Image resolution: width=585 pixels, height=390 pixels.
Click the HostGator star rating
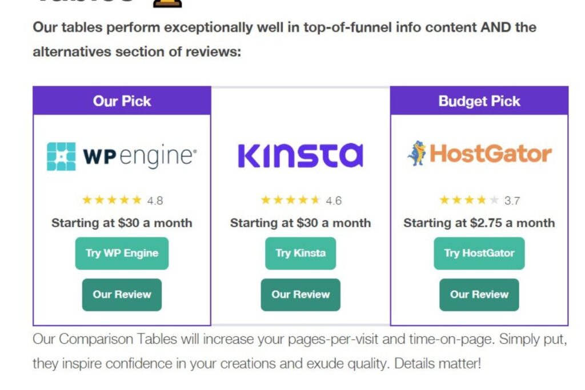point(469,200)
